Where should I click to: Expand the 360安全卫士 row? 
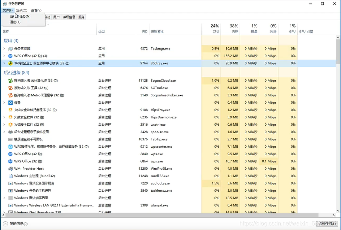tap(4, 63)
